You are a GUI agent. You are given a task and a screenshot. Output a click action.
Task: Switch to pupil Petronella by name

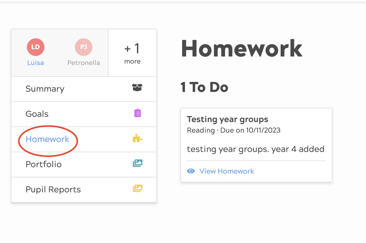84,63
